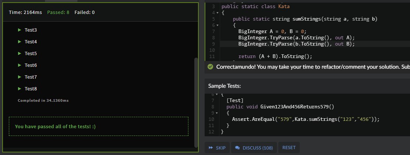The height and width of the screenshot is (155, 410).
Task: Click the 'public static class Kata' line
Action: 256,7
